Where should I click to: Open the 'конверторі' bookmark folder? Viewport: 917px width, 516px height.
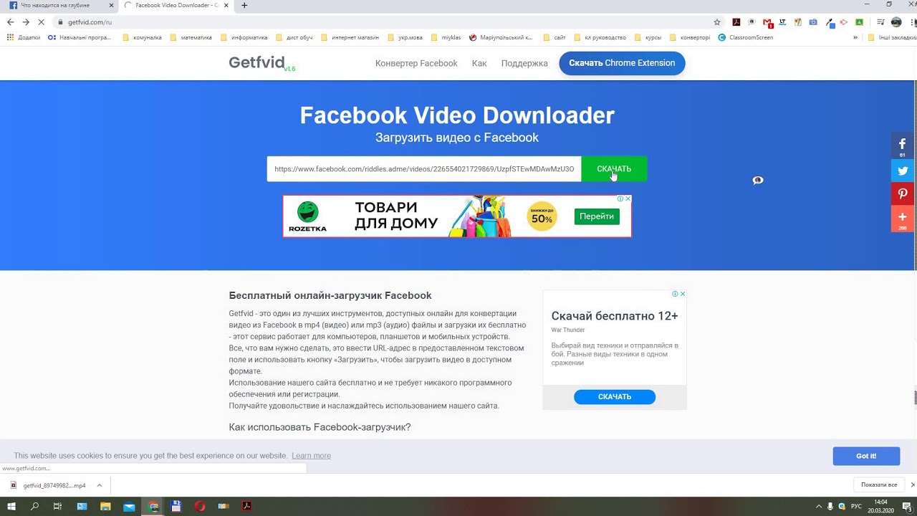(x=690, y=37)
